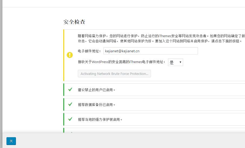Click the yellow warning exclamation icon
This screenshot has width=245, height=148.
coord(70,55)
